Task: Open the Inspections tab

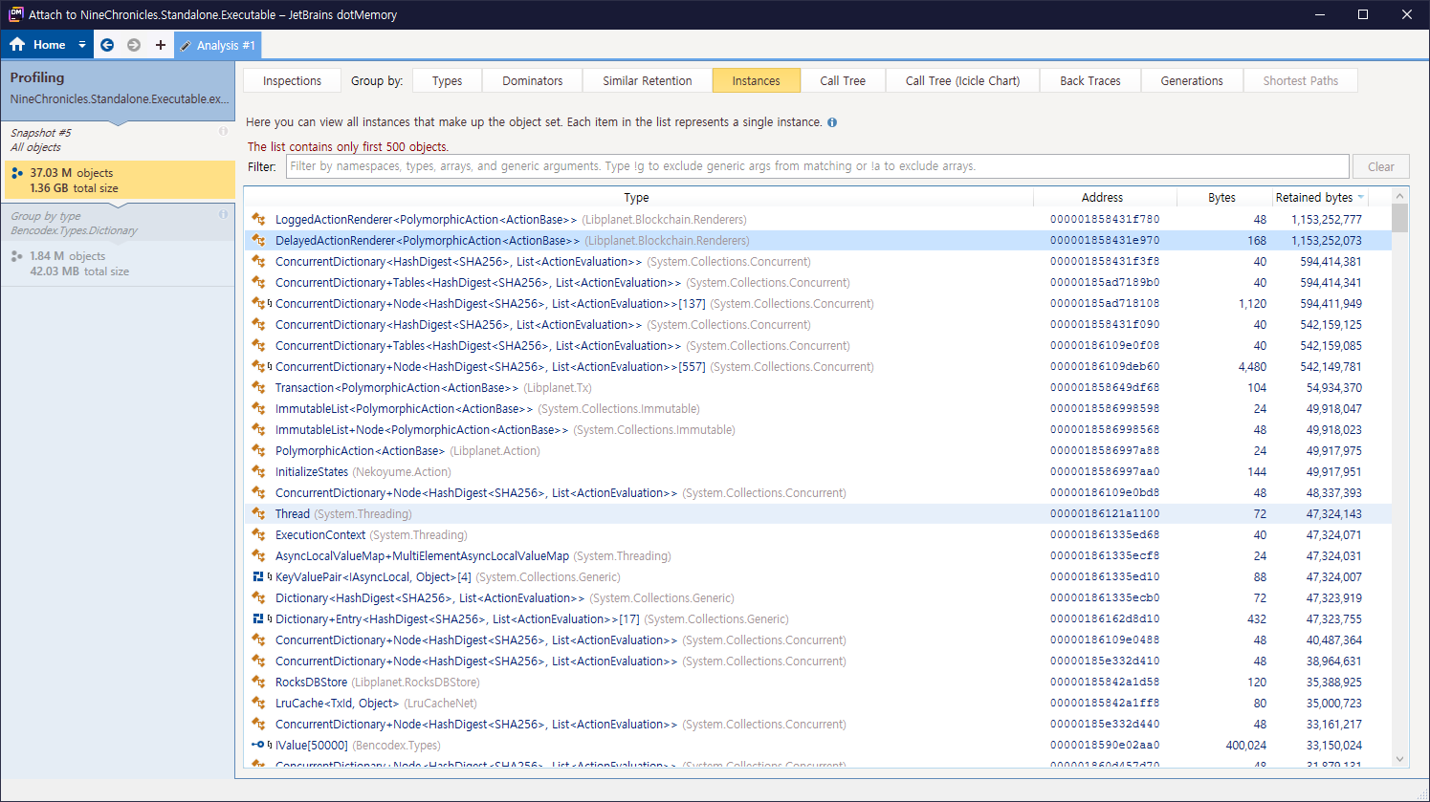Action: coord(292,81)
